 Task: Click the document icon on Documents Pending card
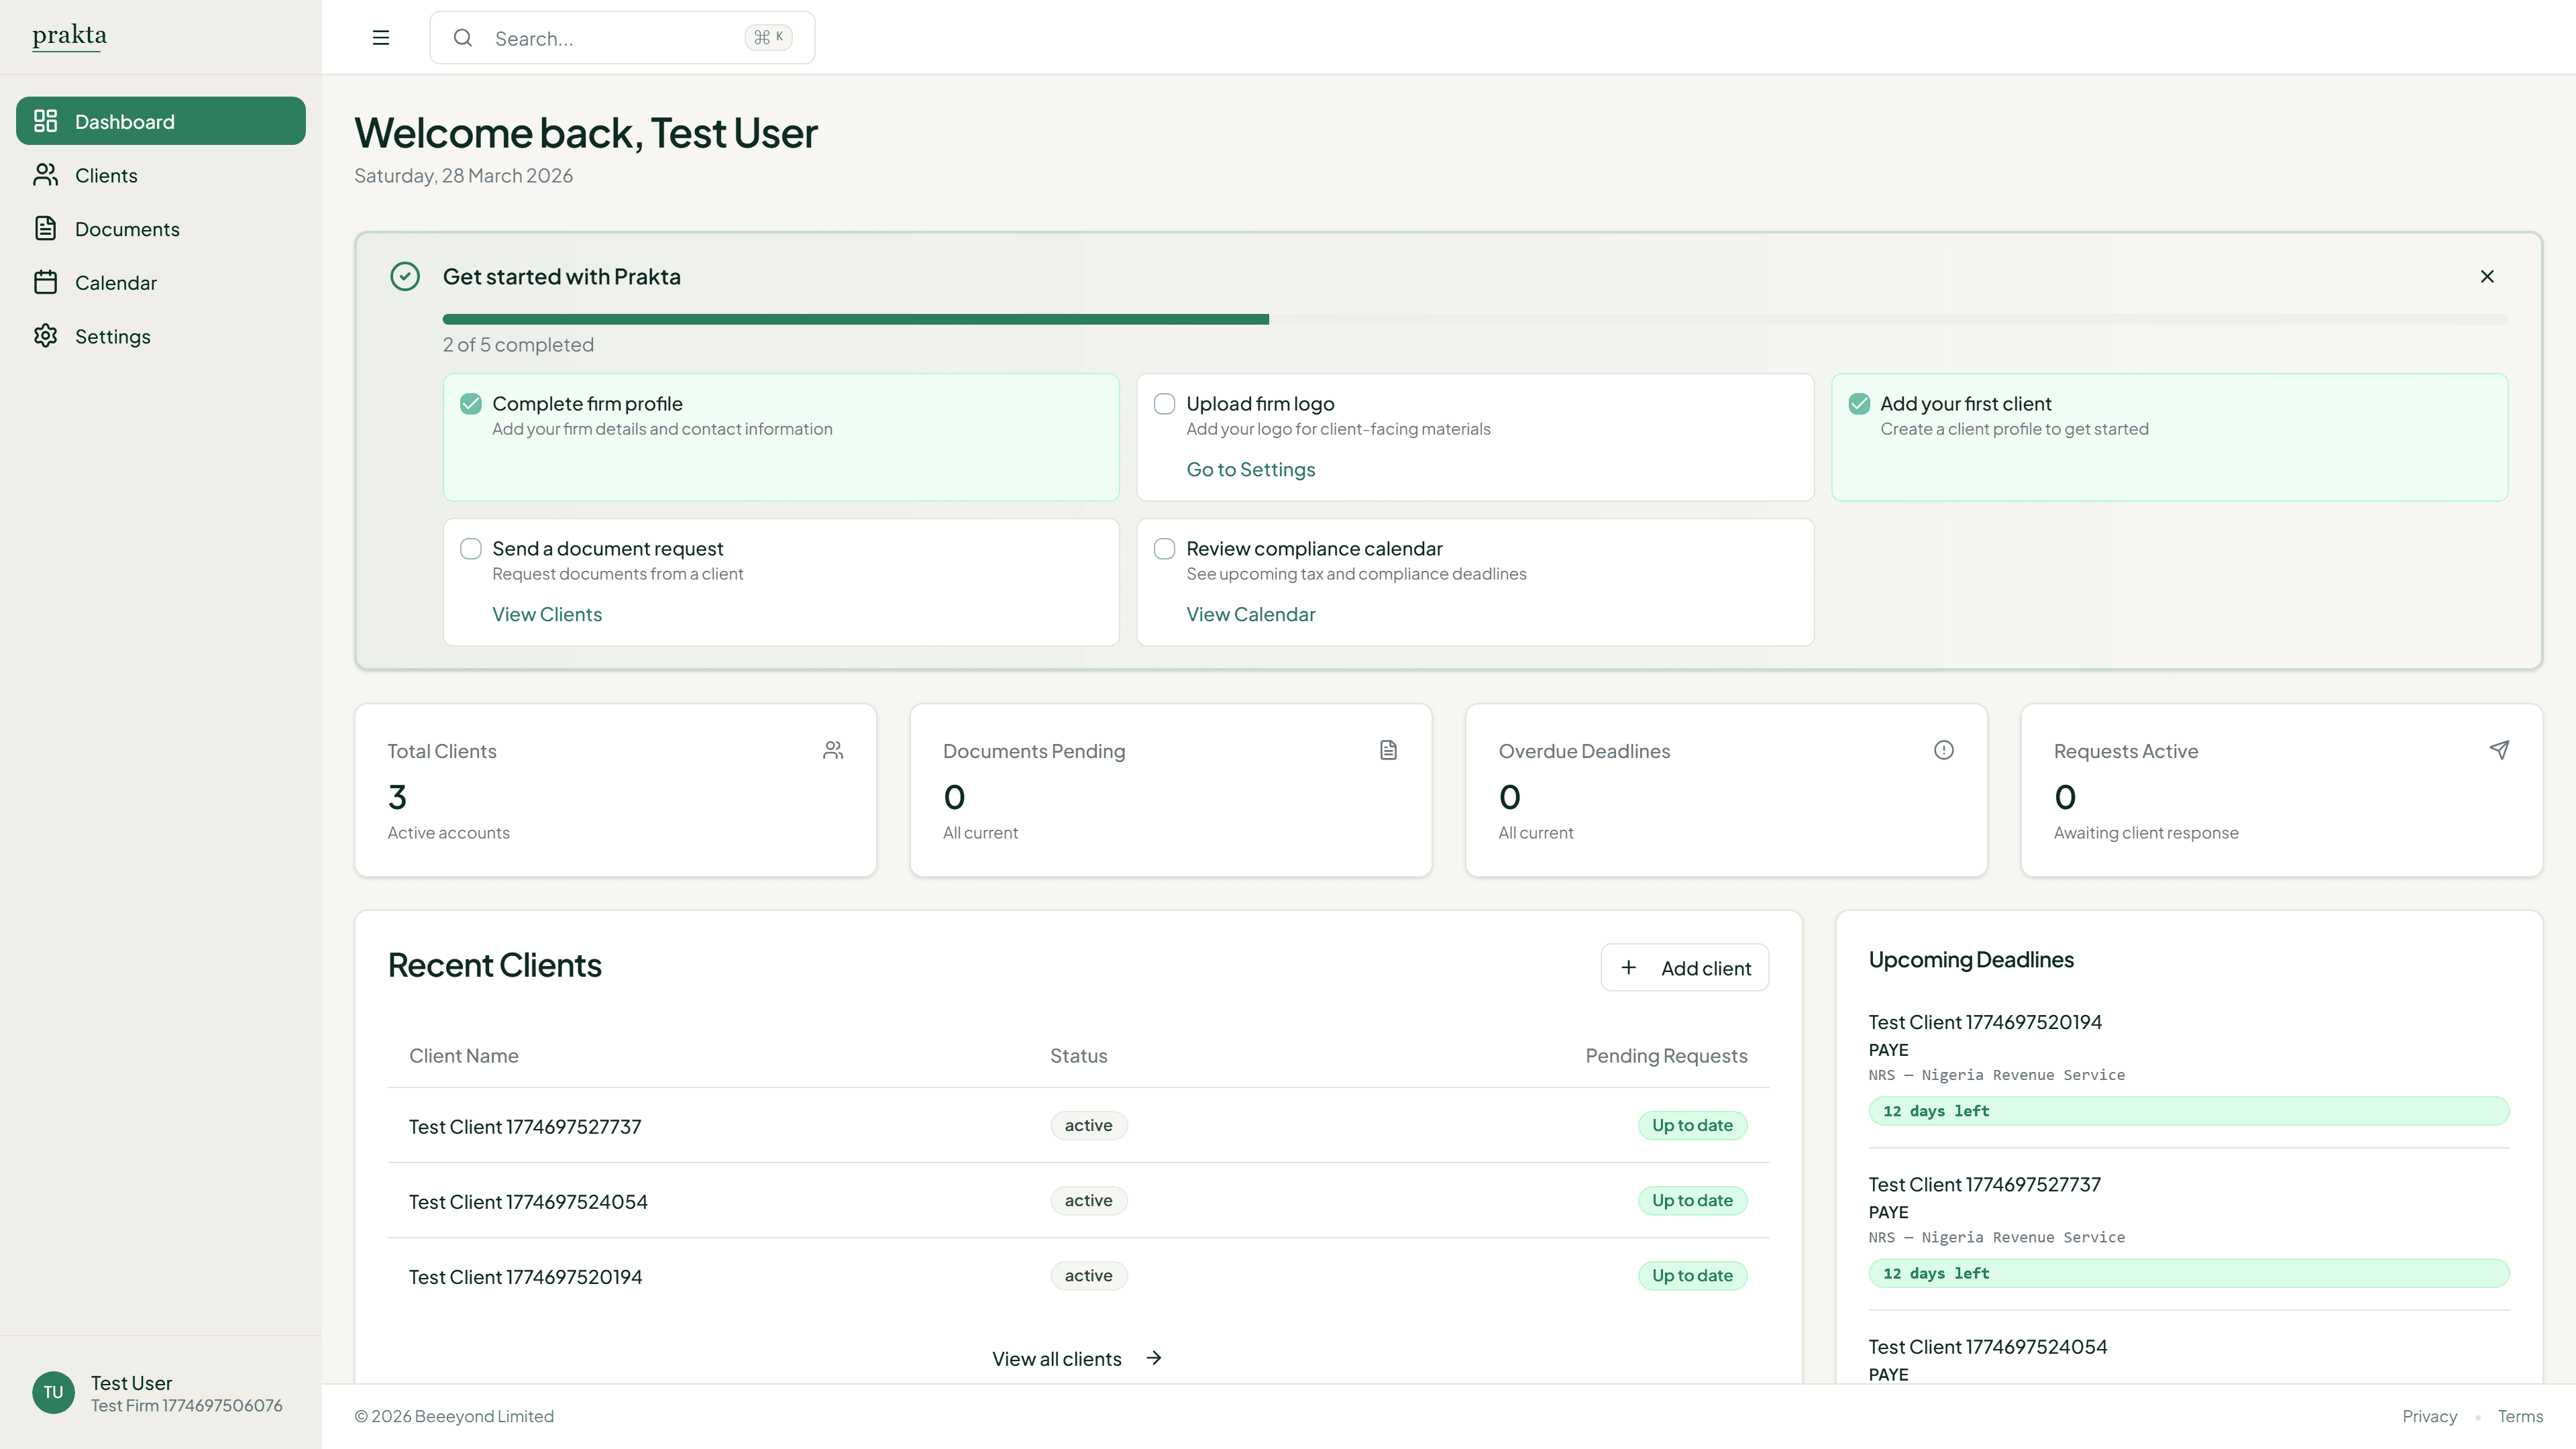click(x=1388, y=749)
